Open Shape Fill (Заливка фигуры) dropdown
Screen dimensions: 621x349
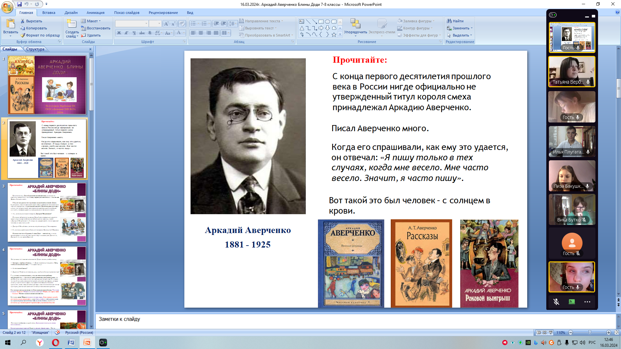pos(416,21)
